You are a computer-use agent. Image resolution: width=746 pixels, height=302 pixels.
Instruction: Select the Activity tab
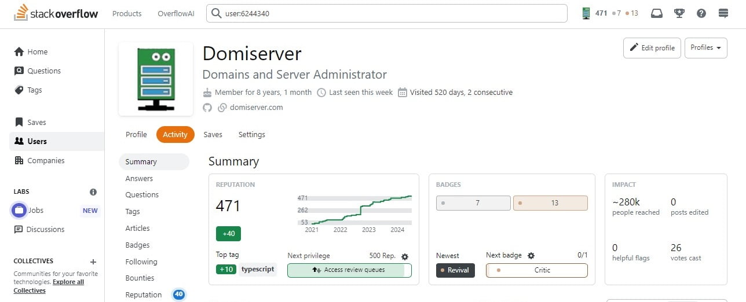pos(175,134)
